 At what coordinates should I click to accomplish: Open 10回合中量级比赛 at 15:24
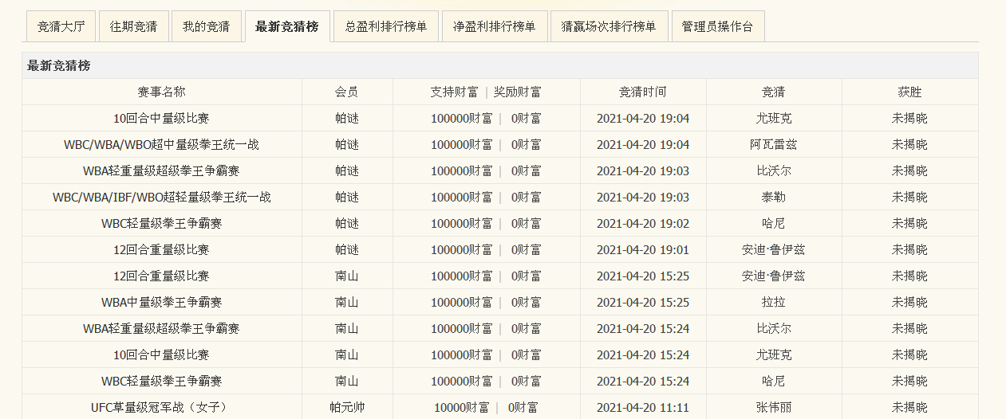pyautogui.click(x=161, y=354)
